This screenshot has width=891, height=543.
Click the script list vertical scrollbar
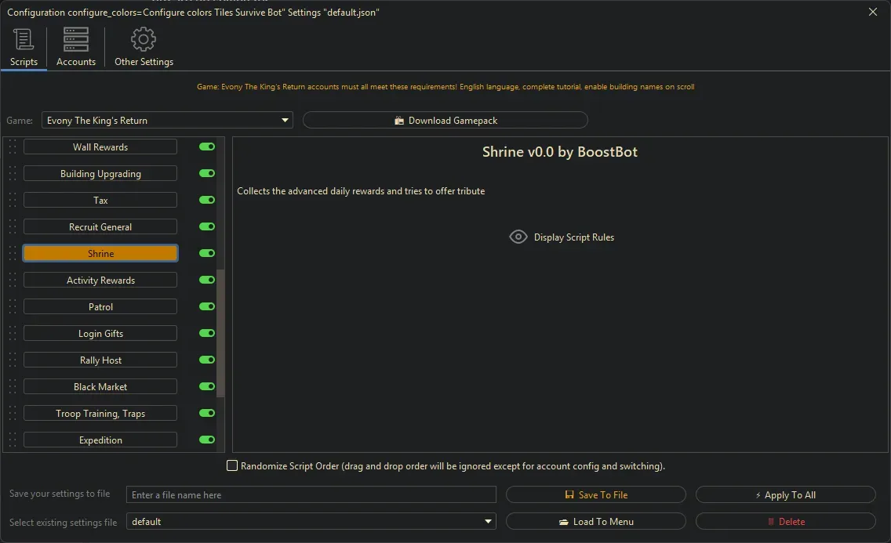tap(220, 333)
